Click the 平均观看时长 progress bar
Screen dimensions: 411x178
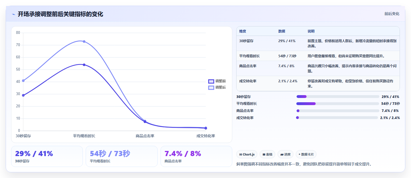[338, 104]
